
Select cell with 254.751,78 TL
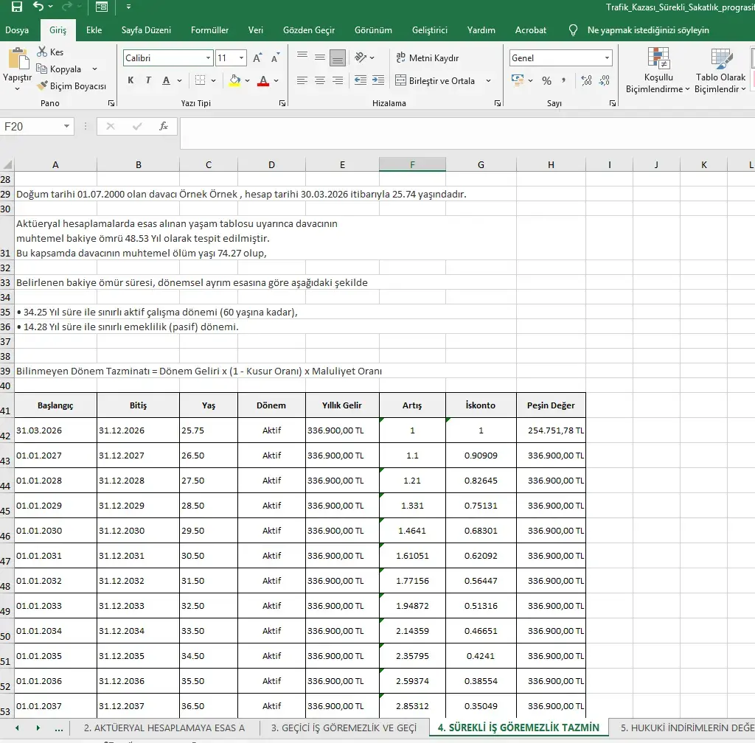[x=551, y=430]
